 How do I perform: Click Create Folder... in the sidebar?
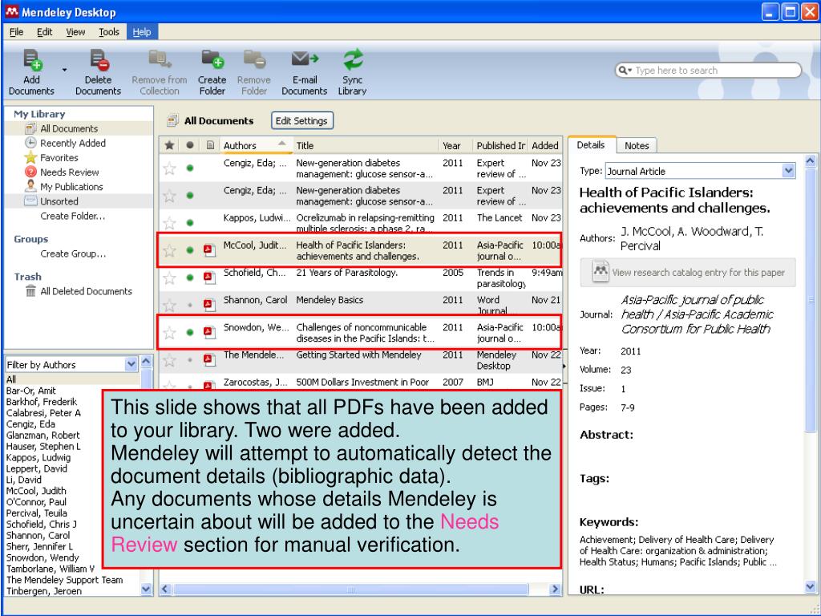click(x=73, y=216)
